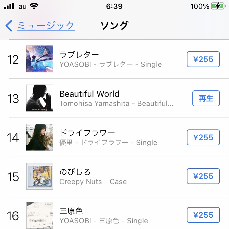Buy のびしろ for ¥255

pyautogui.click(x=203, y=176)
